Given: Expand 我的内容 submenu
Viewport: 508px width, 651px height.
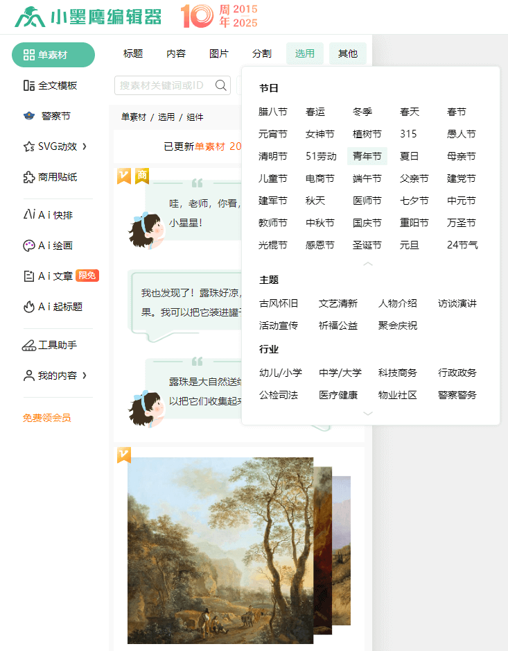Looking at the screenshot, I should pyautogui.click(x=85, y=375).
